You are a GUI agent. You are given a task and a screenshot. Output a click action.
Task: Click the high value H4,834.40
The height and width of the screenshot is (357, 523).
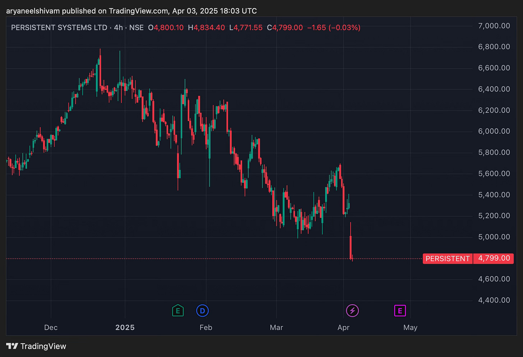(207, 28)
